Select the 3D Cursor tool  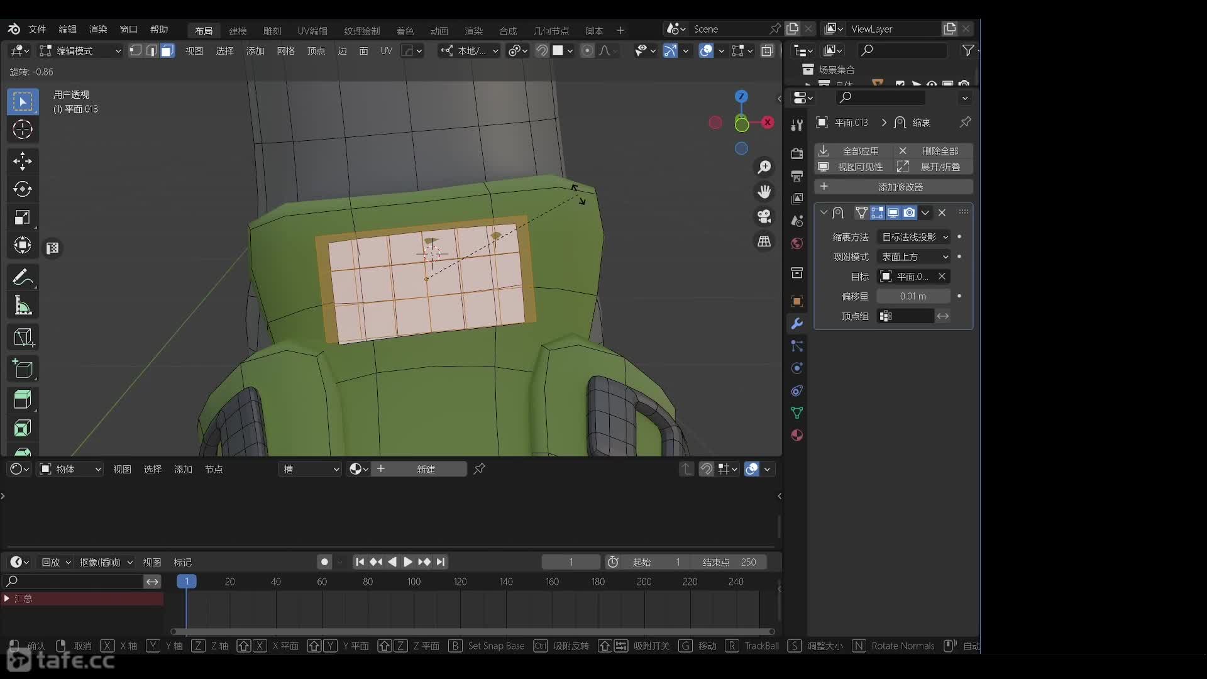(23, 130)
